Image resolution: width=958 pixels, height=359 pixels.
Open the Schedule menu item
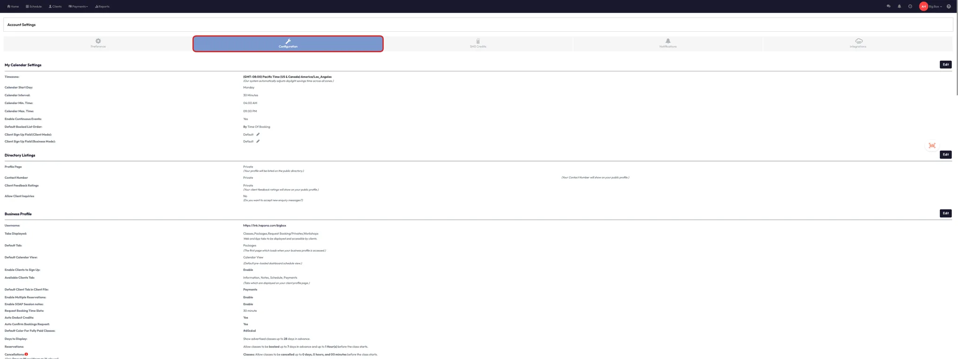(34, 7)
